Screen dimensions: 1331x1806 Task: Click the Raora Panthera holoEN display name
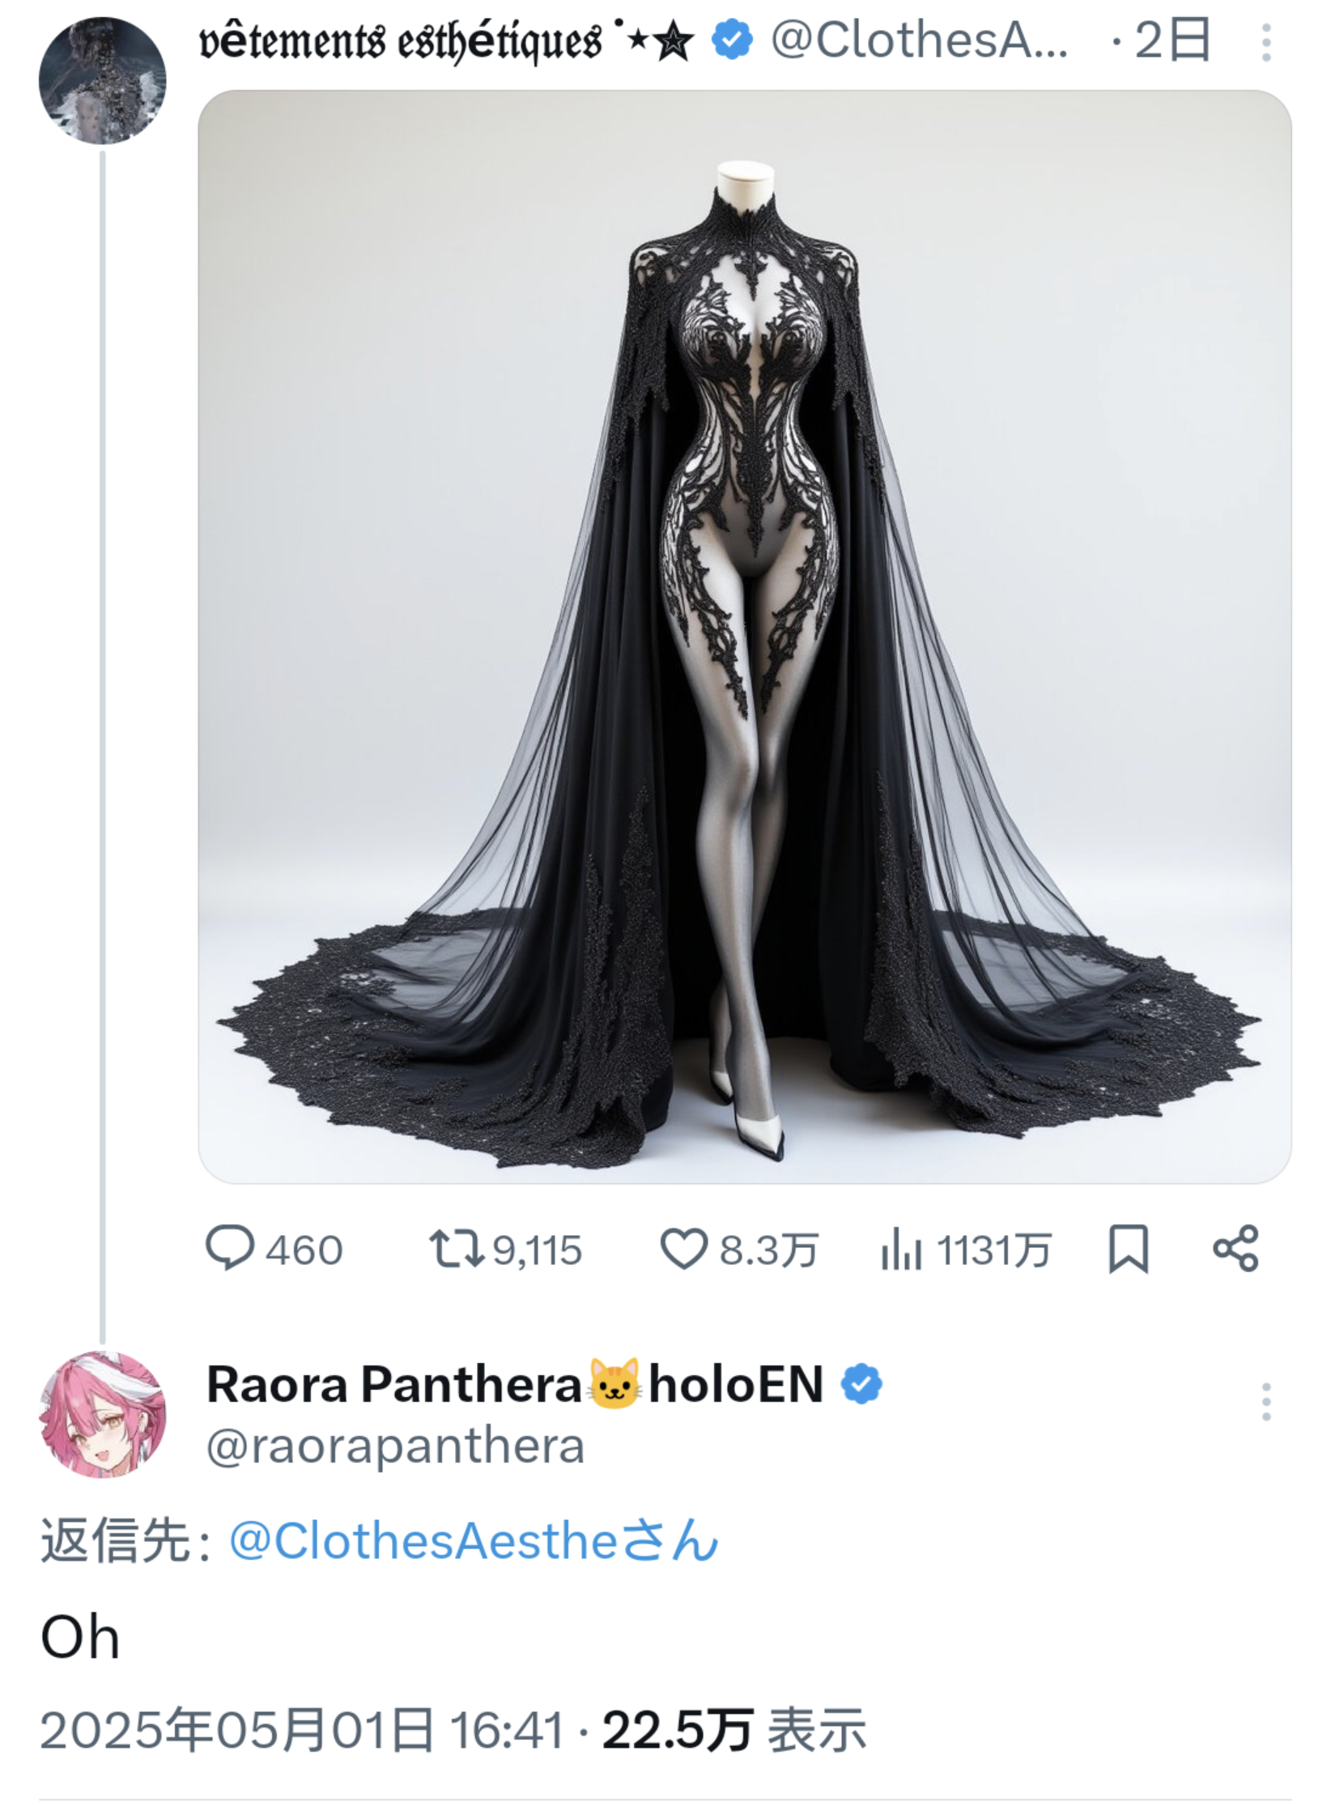515,1384
